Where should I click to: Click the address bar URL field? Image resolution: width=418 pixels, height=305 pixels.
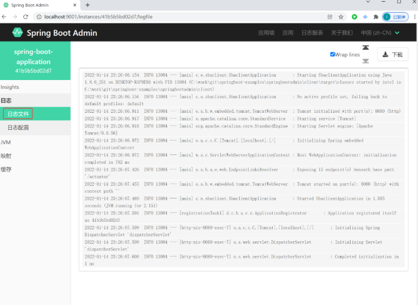coord(181,17)
